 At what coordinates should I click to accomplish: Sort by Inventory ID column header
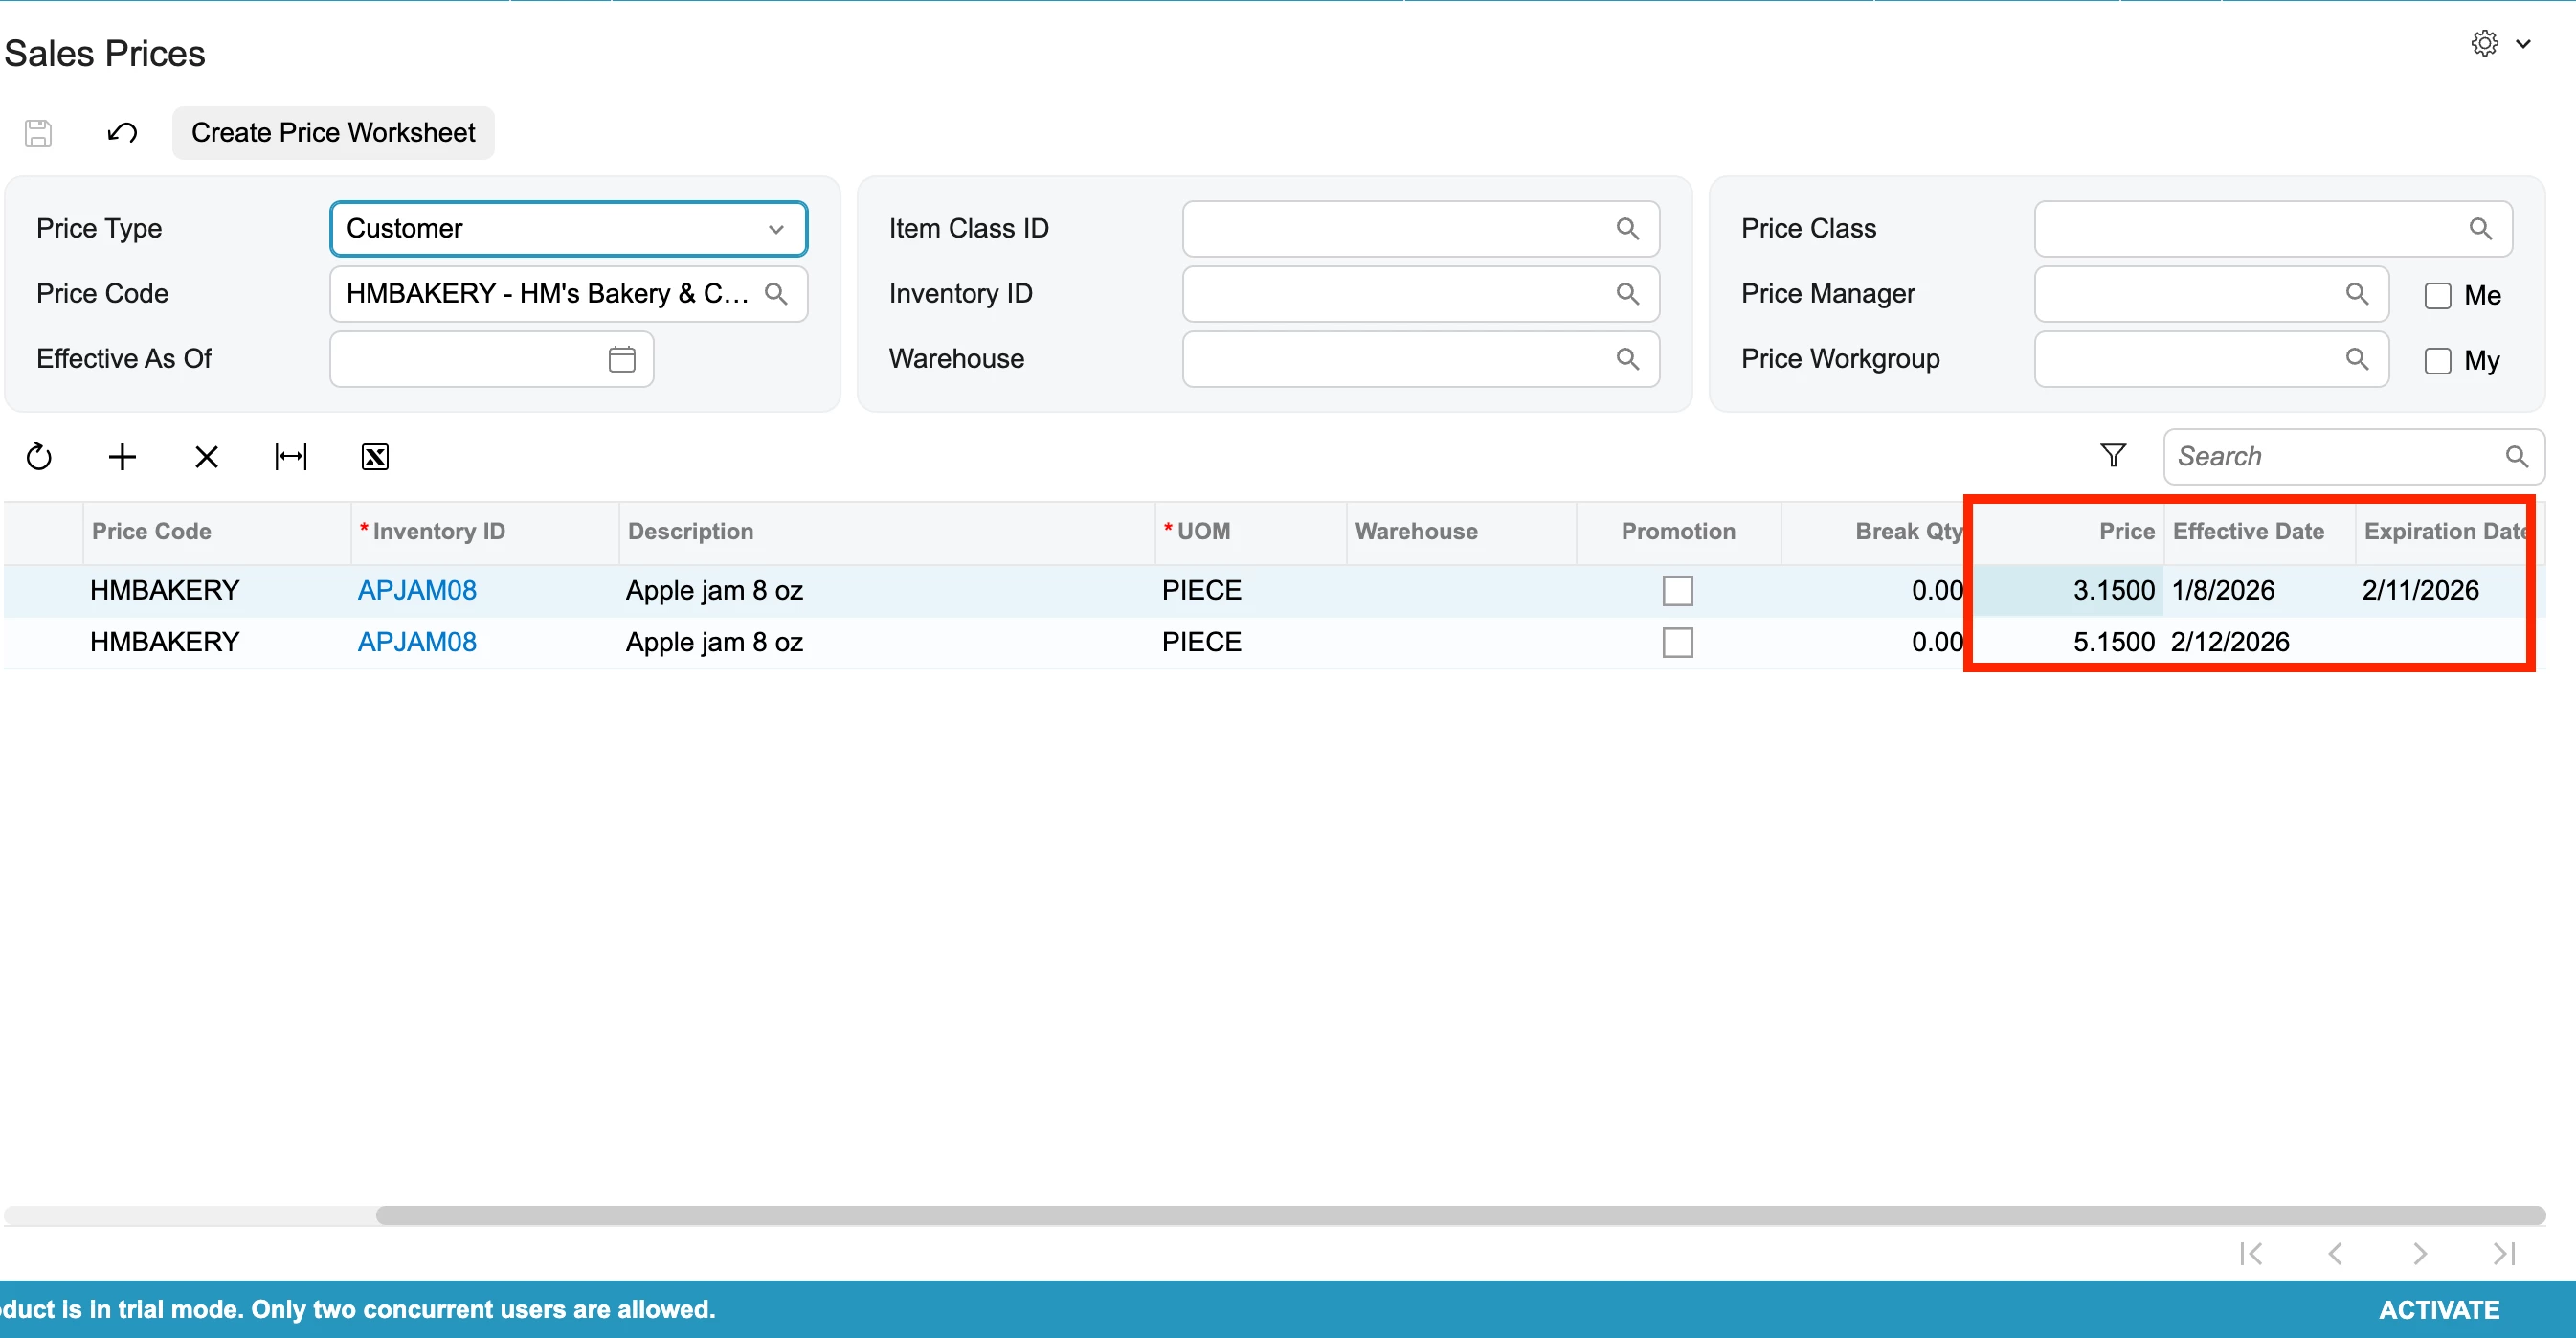point(438,532)
